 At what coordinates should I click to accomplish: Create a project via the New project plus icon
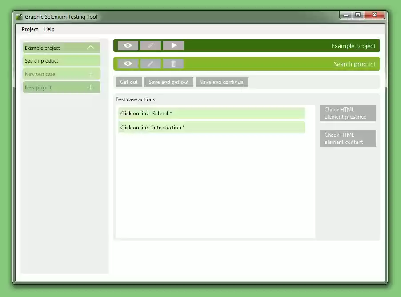coord(91,87)
